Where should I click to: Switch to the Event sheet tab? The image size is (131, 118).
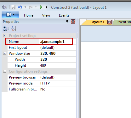click(x=122, y=22)
